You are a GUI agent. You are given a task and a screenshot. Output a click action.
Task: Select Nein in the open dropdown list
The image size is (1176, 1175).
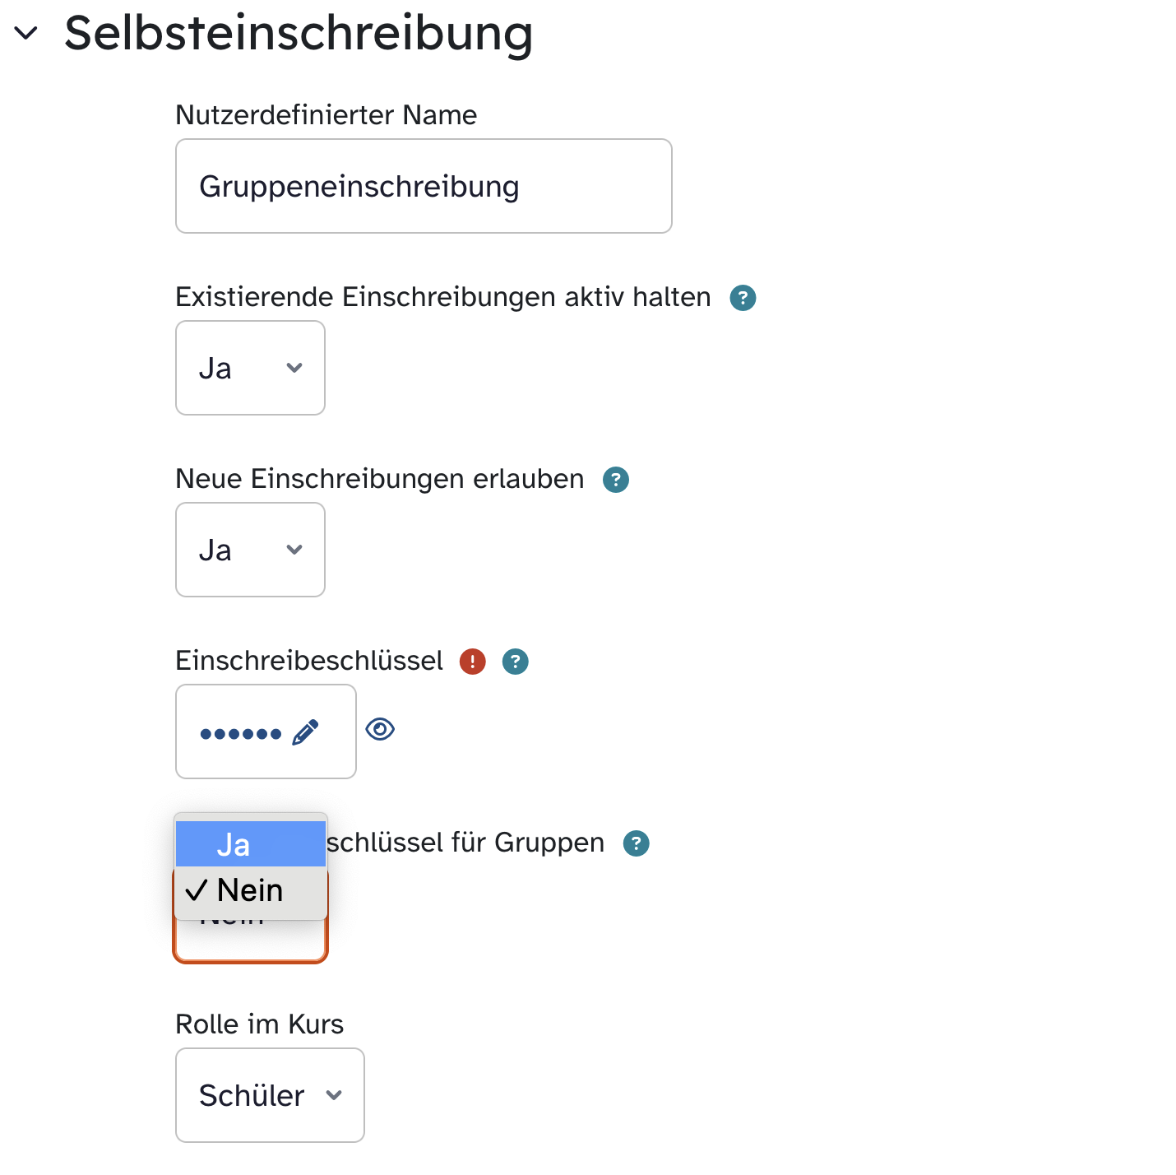point(250,890)
